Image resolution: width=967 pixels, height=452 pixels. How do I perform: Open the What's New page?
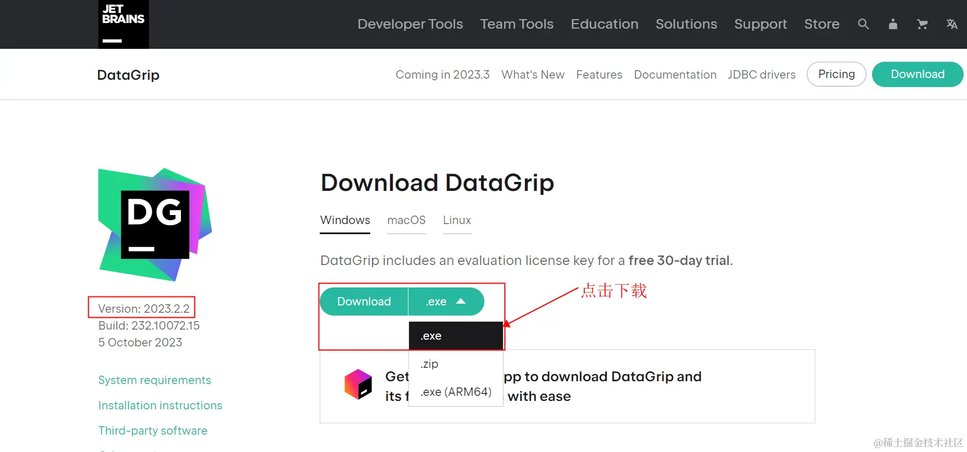[533, 75]
